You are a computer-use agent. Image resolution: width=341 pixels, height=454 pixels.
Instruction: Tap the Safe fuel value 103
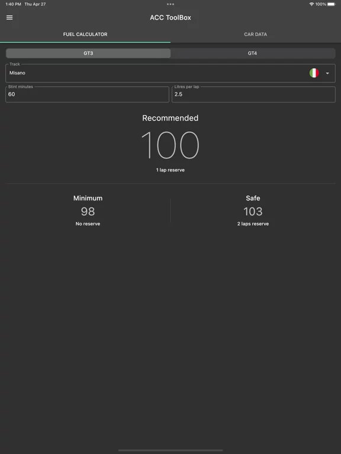pyautogui.click(x=253, y=212)
